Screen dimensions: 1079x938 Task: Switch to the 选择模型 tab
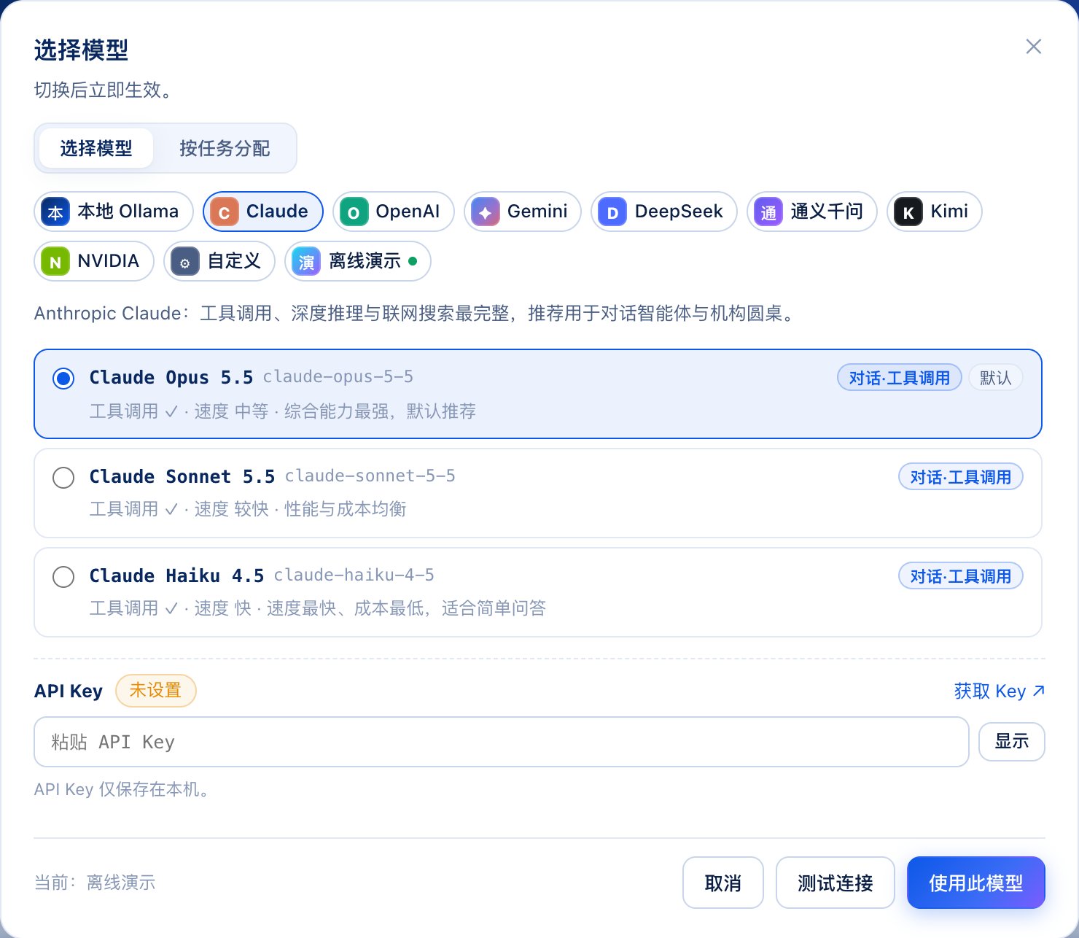(96, 148)
